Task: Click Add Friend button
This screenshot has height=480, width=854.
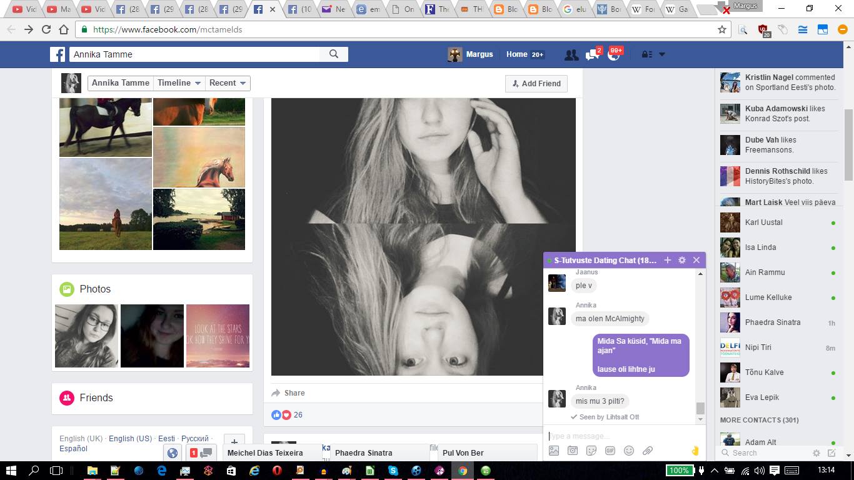Action: point(536,84)
